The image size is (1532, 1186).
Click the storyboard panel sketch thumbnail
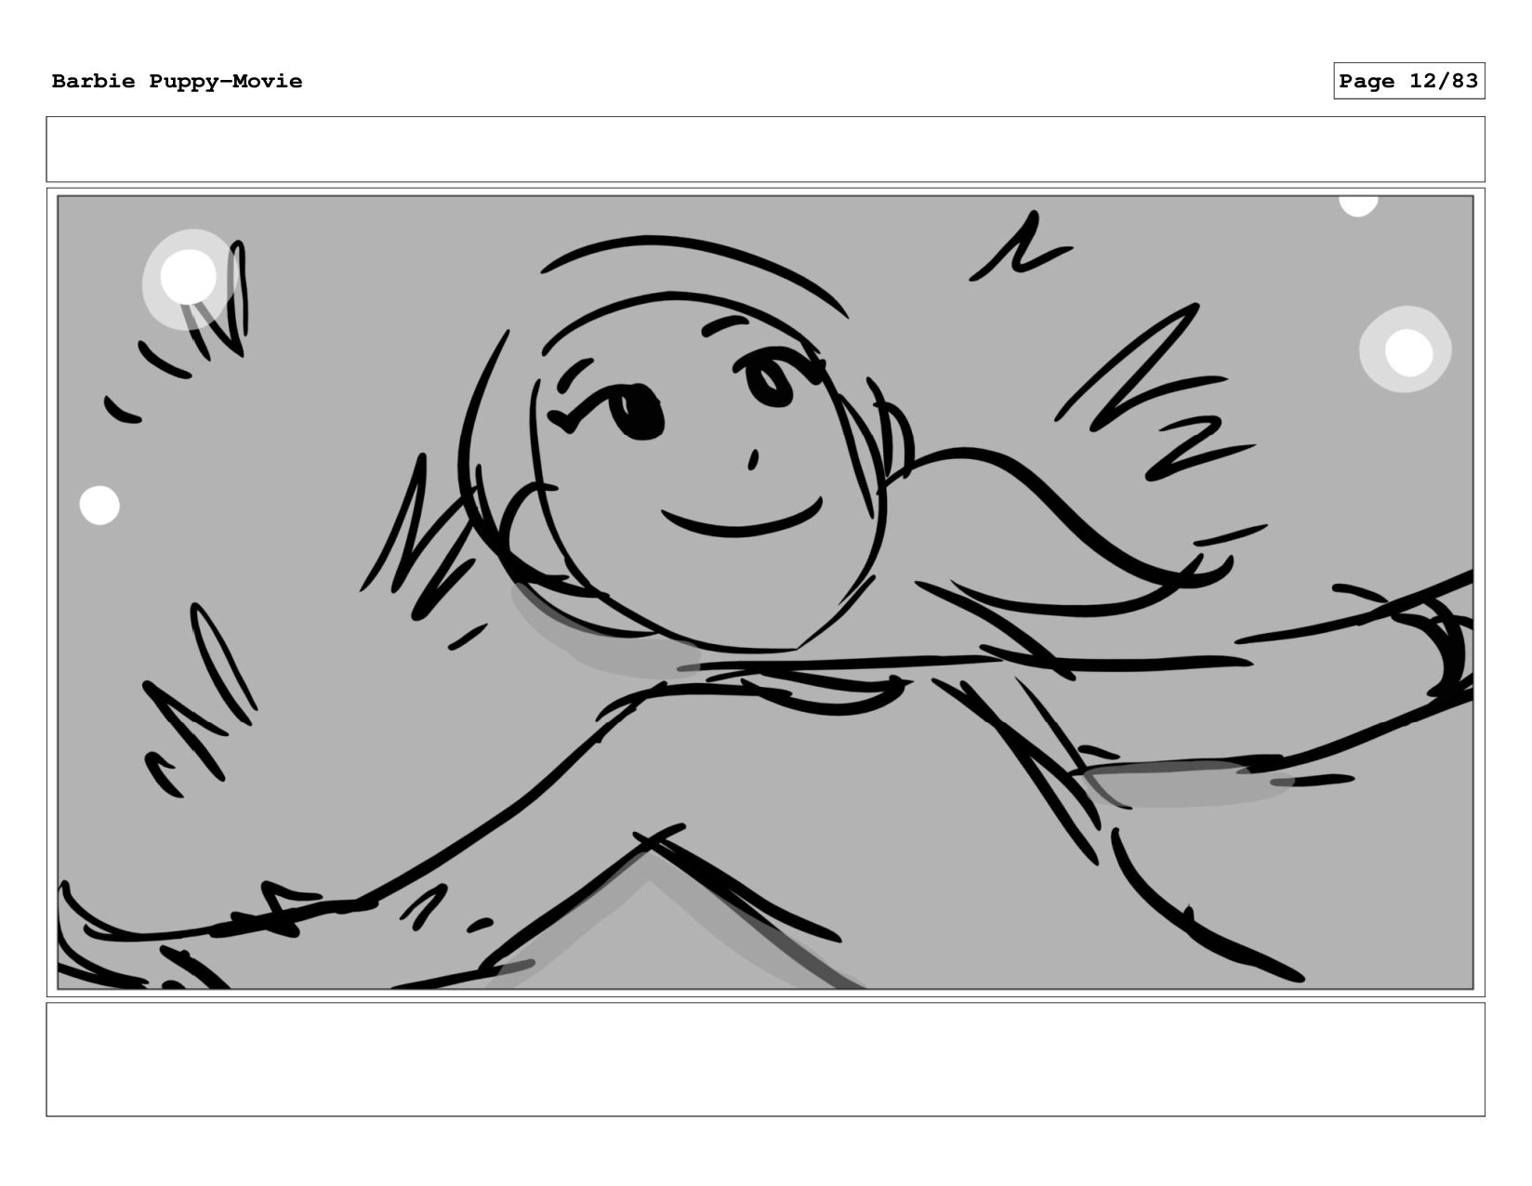(x=765, y=592)
